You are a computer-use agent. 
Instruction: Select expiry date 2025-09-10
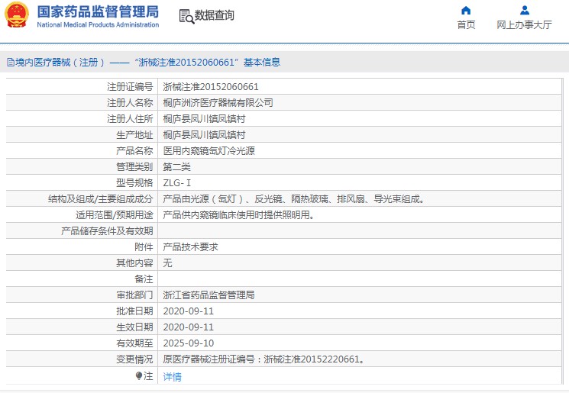[x=189, y=343]
